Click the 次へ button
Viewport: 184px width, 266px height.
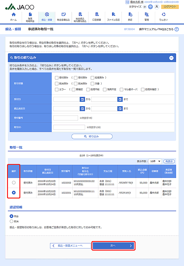(x=113, y=246)
